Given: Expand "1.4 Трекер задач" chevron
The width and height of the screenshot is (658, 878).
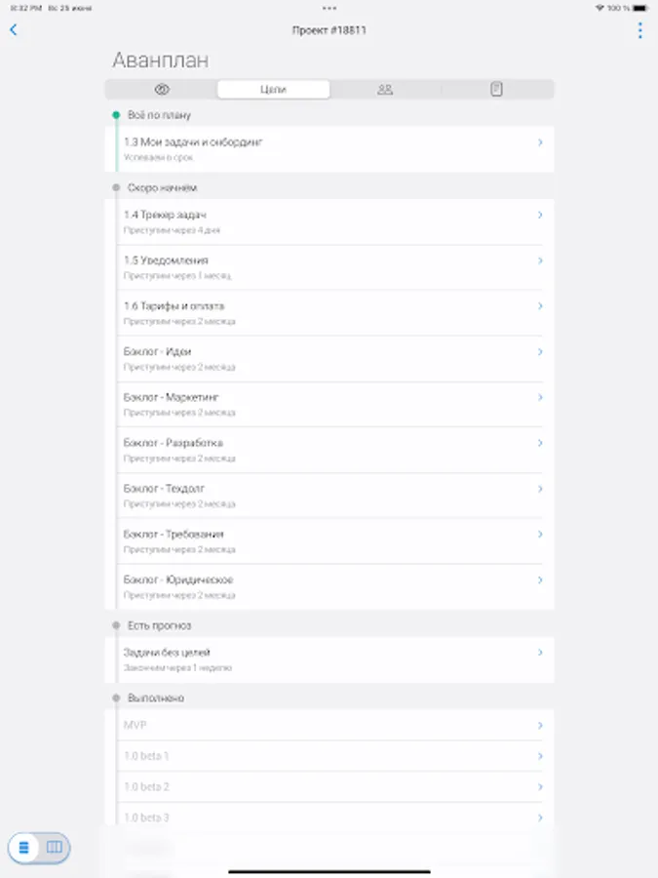Looking at the screenshot, I should pos(540,215).
